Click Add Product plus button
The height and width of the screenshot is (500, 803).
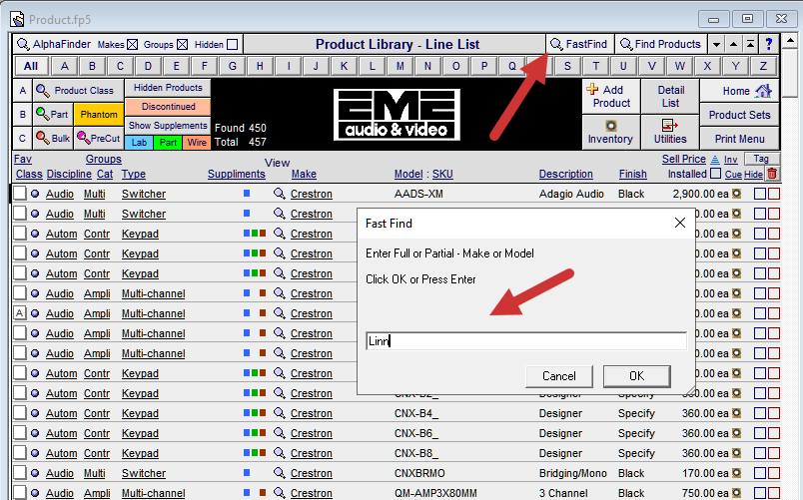(x=611, y=96)
